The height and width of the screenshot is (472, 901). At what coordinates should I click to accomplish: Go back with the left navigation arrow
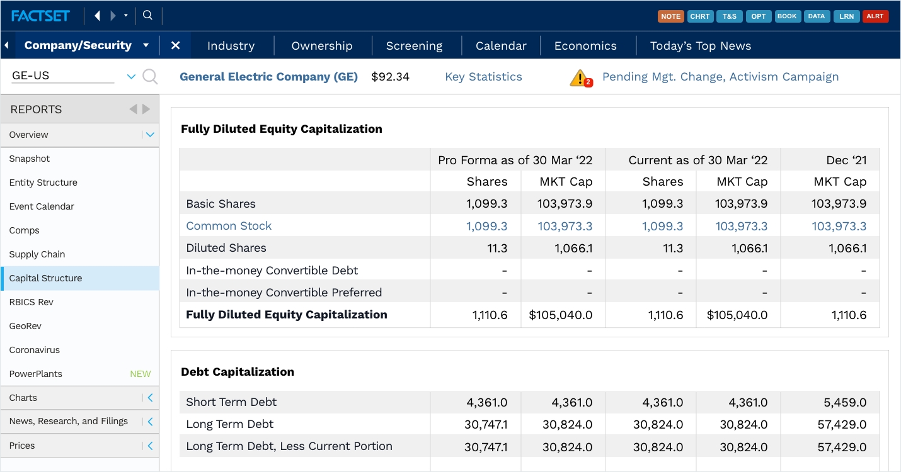[97, 16]
